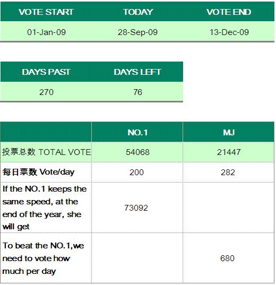Click the DAYS LEFT header
This screenshot has height=285, width=276.
coord(137,72)
